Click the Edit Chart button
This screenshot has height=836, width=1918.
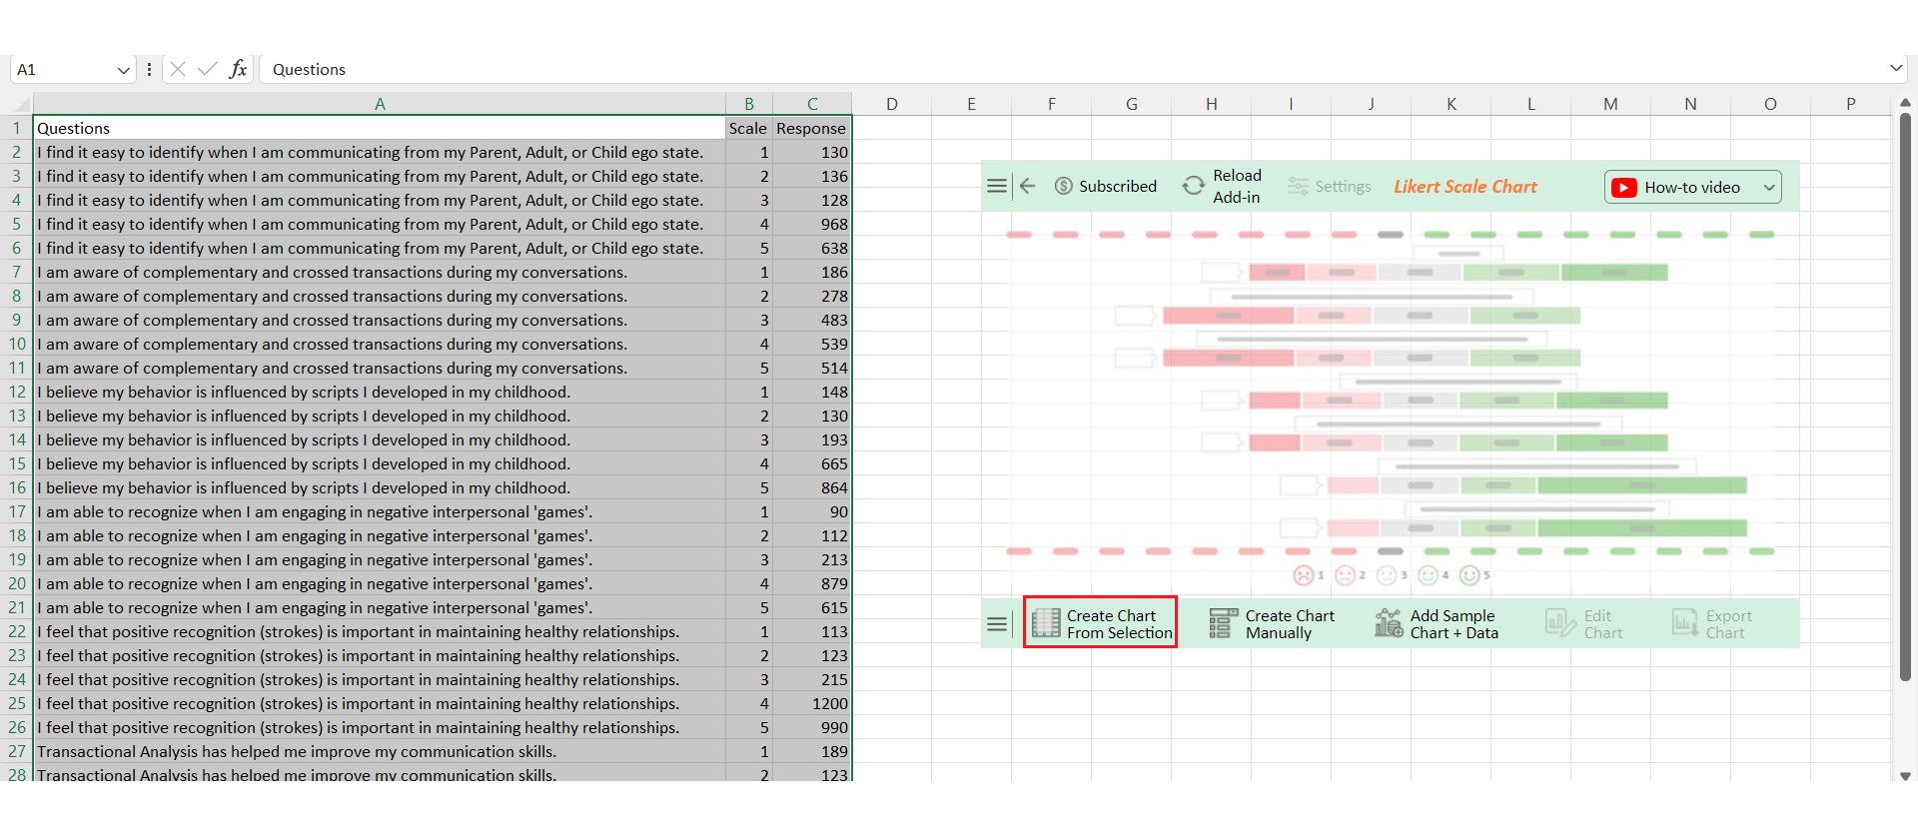click(x=1584, y=624)
